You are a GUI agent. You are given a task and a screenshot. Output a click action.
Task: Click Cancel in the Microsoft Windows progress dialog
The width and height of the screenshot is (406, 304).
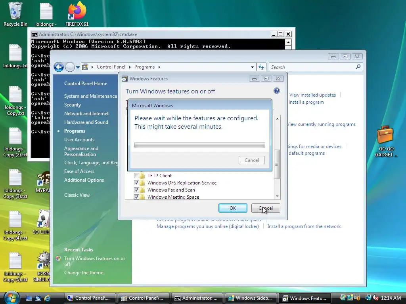252,160
